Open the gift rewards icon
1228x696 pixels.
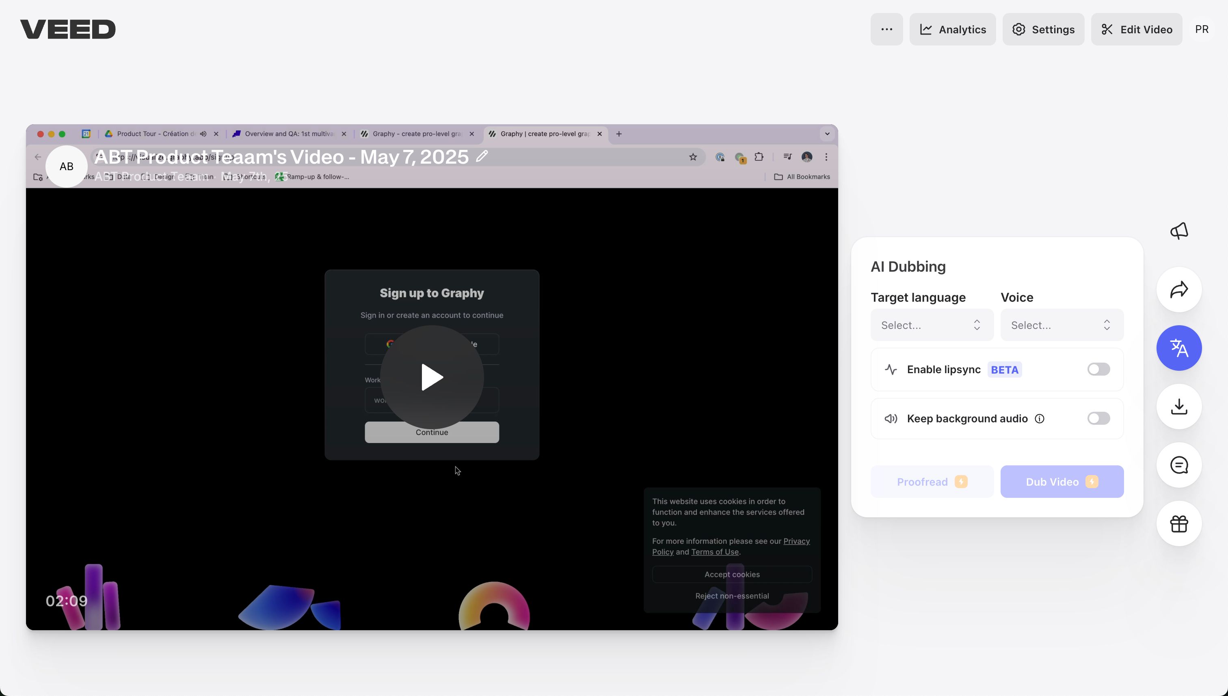(x=1179, y=523)
